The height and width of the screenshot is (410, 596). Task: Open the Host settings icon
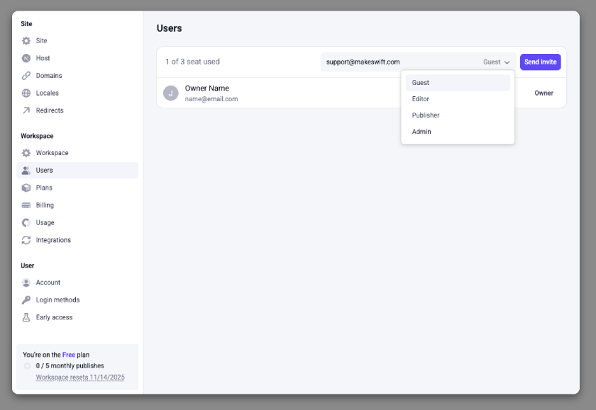(x=27, y=58)
